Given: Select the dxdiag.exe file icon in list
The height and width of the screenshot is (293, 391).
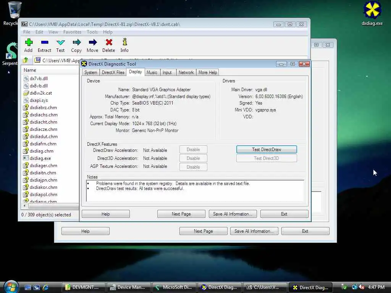Looking at the screenshot, I should click(x=26, y=158).
